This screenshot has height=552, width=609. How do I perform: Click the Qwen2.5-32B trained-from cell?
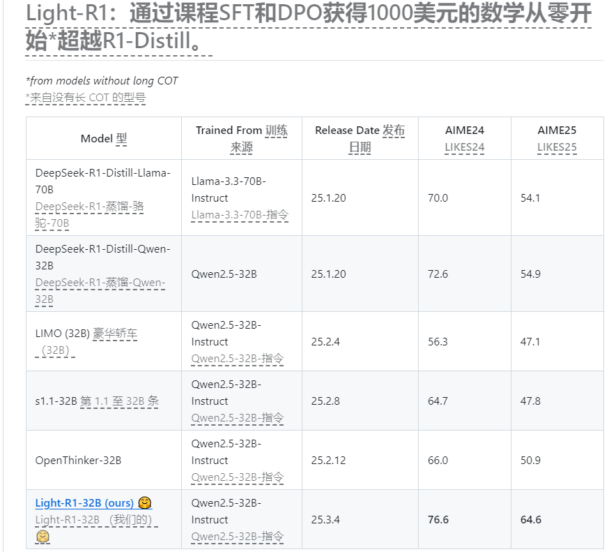click(224, 274)
